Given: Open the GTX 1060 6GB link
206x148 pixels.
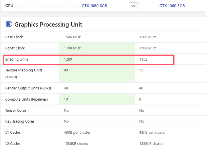Looking at the screenshot, I should coord(94,6).
